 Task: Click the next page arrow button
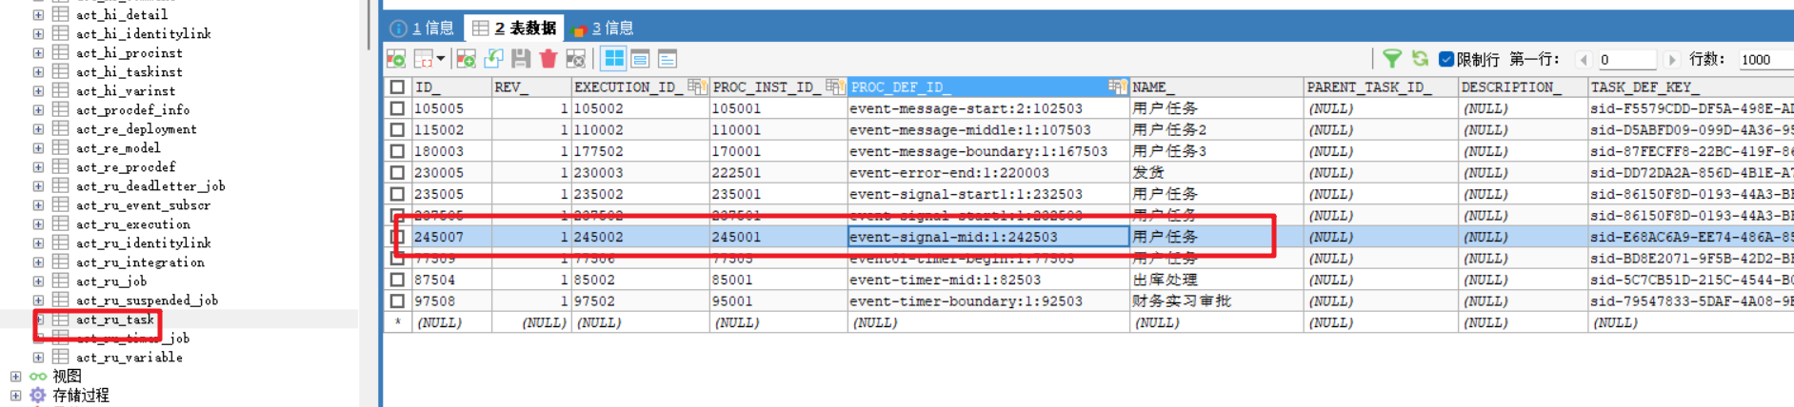coord(1672,59)
